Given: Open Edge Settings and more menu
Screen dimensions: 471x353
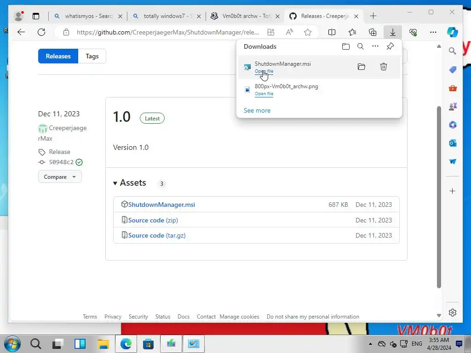Looking at the screenshot, I should [x=433, y=32].
